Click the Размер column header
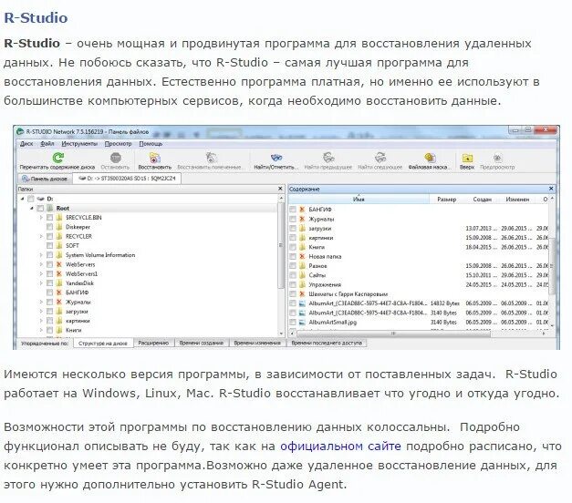 coord(446,200)
